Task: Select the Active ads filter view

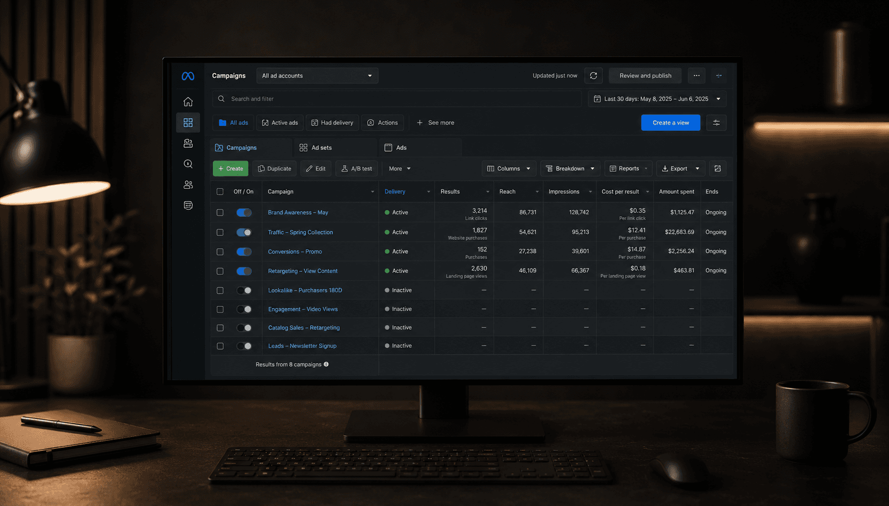Action: point(280,122)
